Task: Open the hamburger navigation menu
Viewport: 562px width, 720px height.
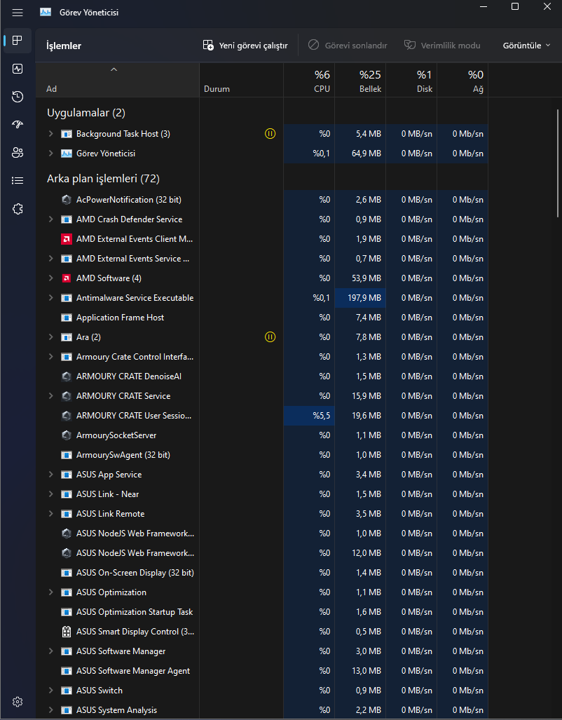Action: [x=18, y=13]
